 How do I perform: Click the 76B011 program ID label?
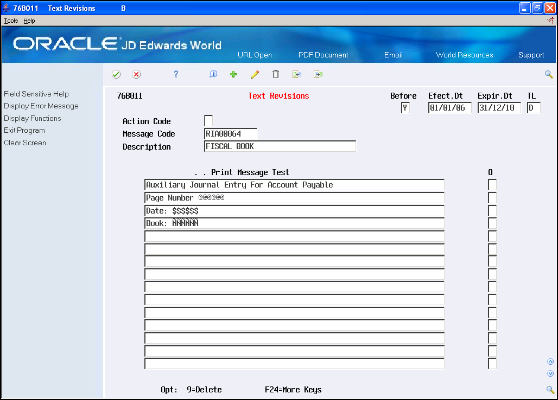[130, 96]
